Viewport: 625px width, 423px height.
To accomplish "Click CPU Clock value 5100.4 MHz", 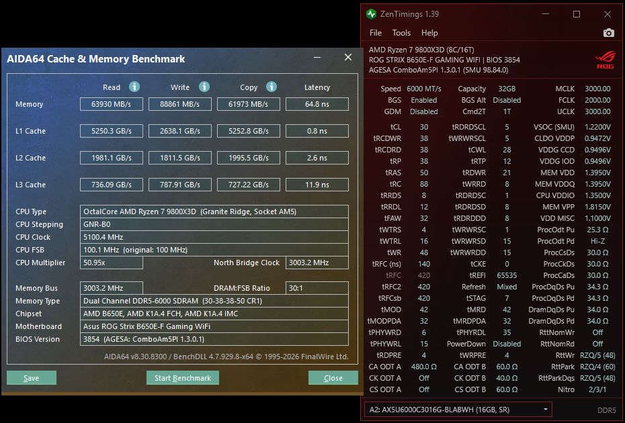I will 214,237.
